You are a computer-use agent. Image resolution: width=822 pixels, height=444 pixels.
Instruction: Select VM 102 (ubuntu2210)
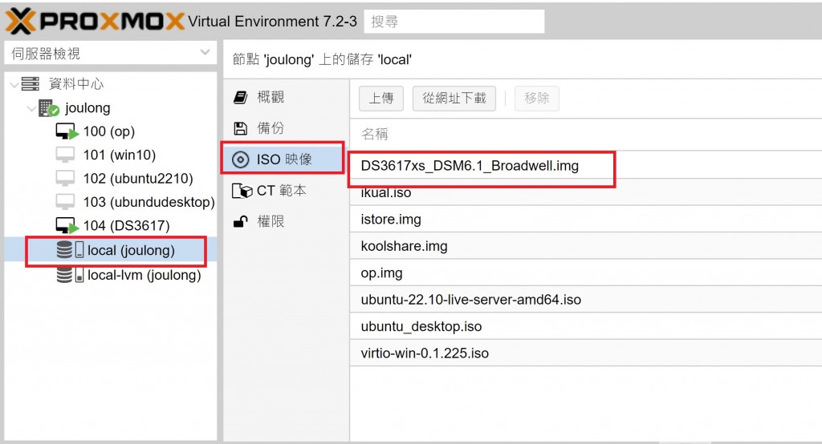(x=138, y=179)
